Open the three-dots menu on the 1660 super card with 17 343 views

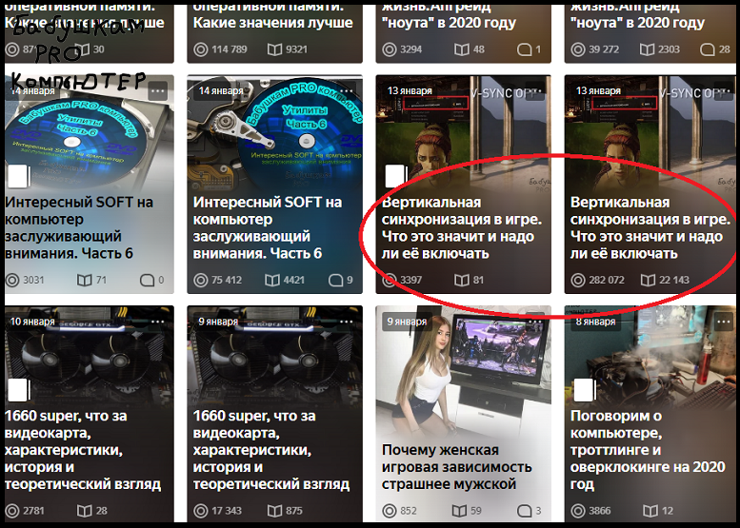pos(347,322)
